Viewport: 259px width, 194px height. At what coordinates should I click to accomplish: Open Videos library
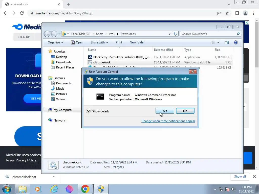(x=58, y=99)
